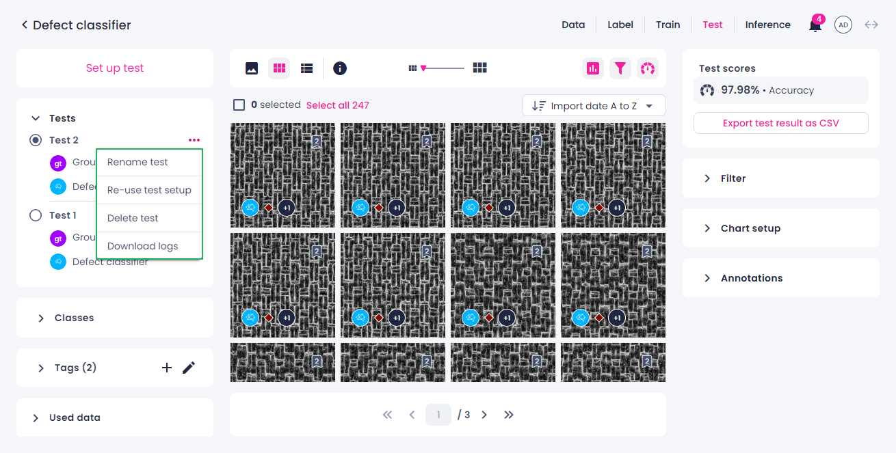The height and width of the screenshot is (453, 896).
Task: Go to the previous page
Action: point(412,415)
